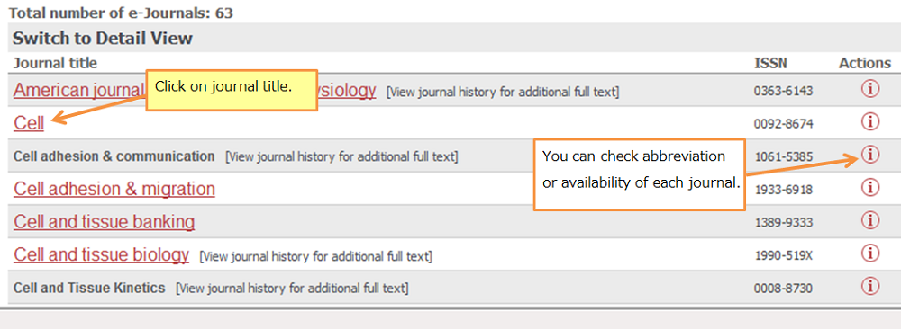Click the Journal title column header
This screenshot has width=901, height=329.
pos(55,63)
